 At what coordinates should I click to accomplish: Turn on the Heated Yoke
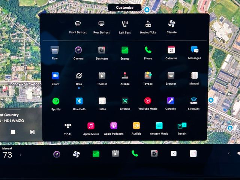click(x=148, y=24)
